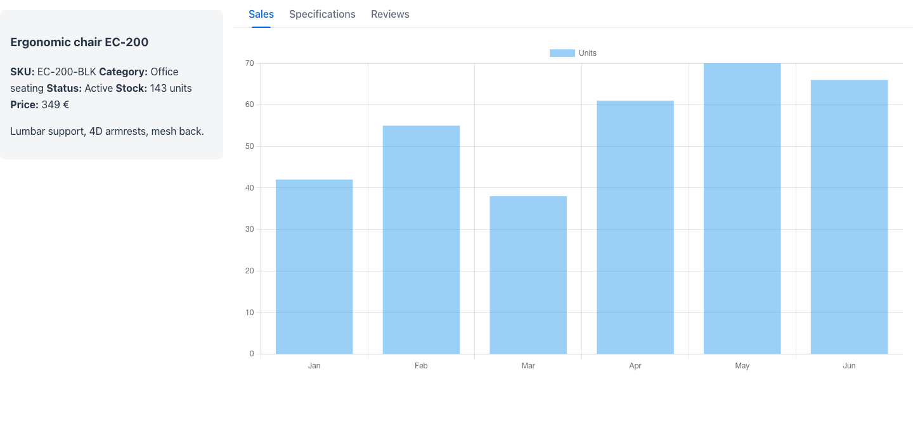The height and width of the screenshot is (443, 913).
Task: Select the April sales bar
Action: click(x=635, y=227)
